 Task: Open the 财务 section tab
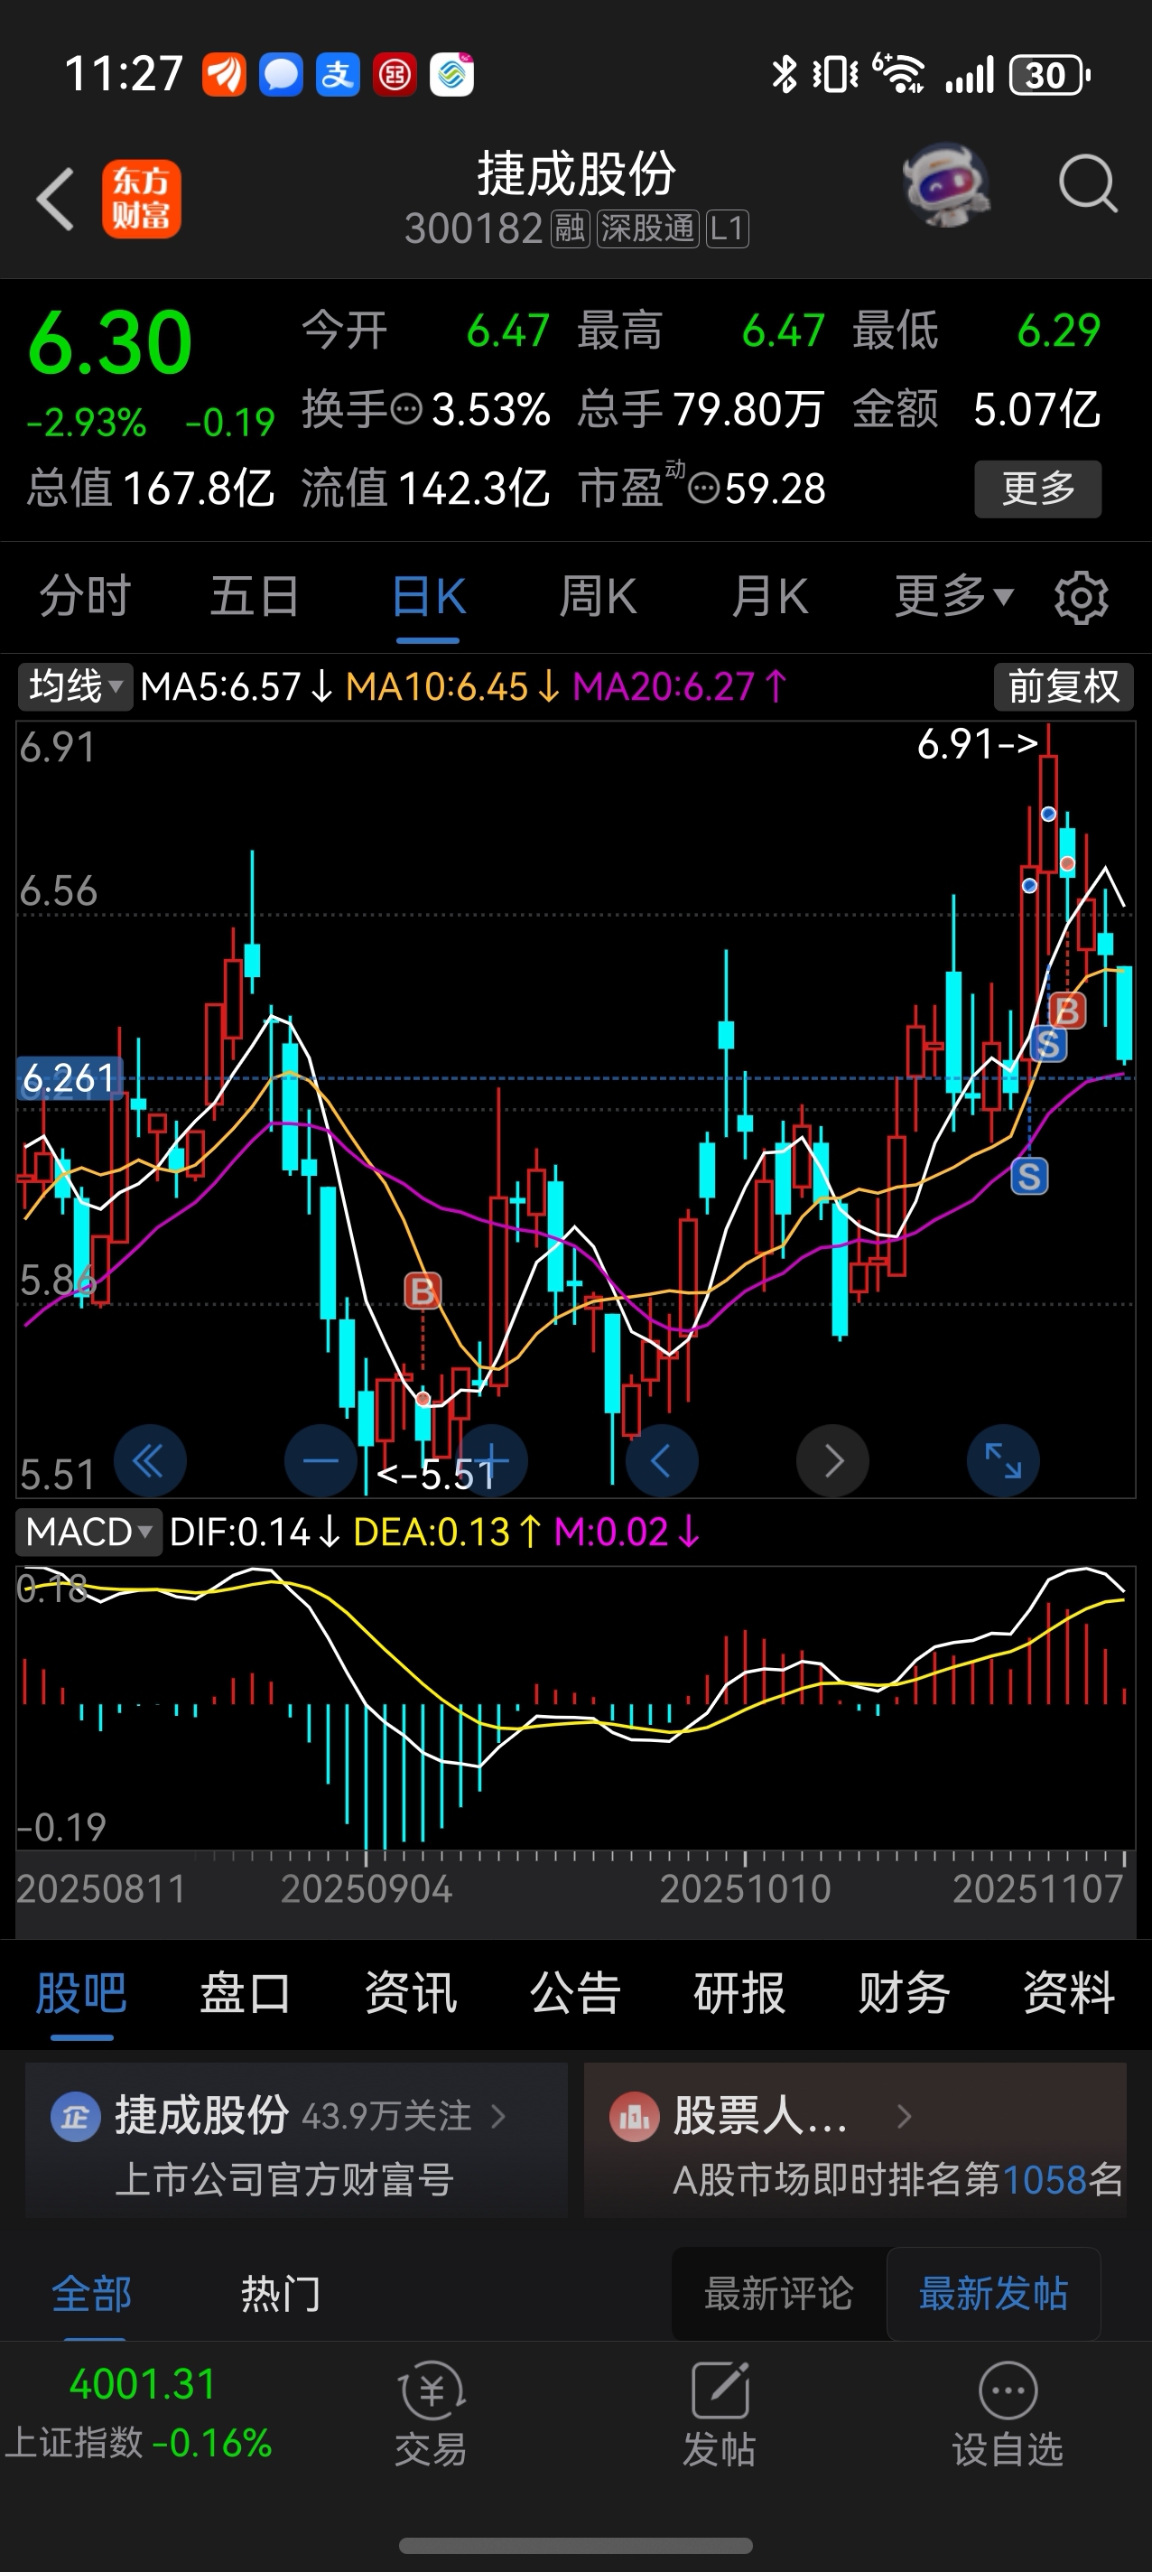tap(905, 1994)
